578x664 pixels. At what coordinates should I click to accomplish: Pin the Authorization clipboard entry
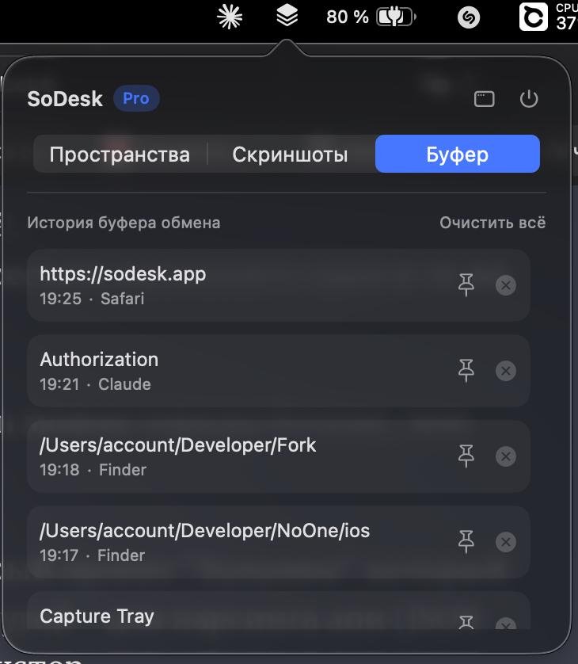466,371
